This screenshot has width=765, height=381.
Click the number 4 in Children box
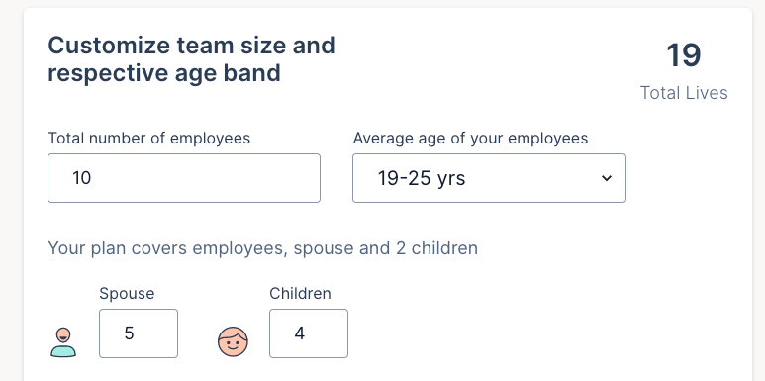pos(300,333)
